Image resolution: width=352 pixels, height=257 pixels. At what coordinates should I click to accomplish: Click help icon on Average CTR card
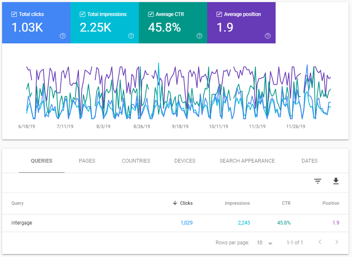click(199, 36)
